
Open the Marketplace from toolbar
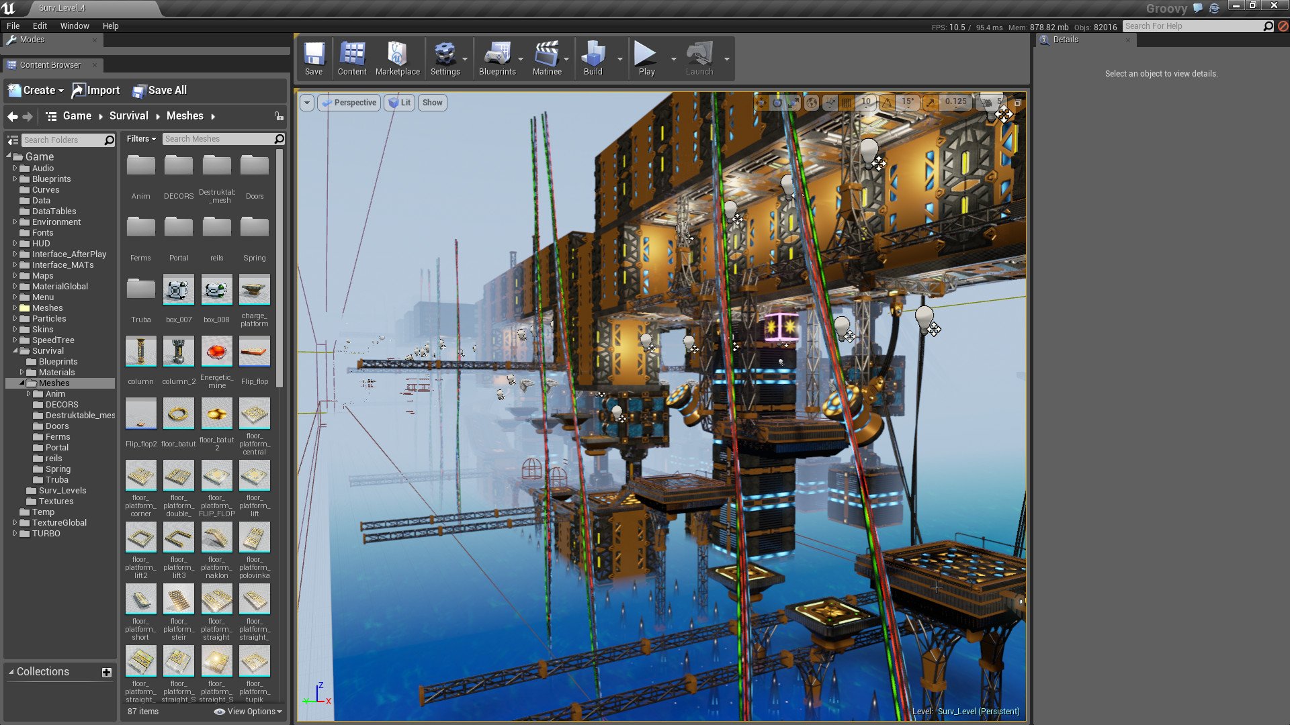coord(397,58)
